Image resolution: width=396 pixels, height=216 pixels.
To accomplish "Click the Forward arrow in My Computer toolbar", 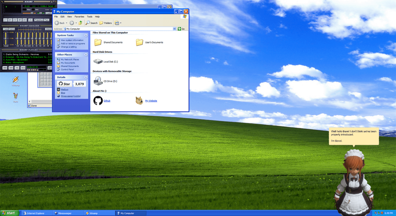I will [x=72, y=23].
